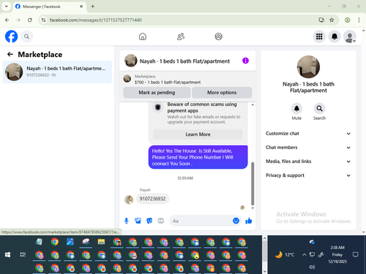
Task: Open the tab search dropdown arrow
Action: [7, 7]
